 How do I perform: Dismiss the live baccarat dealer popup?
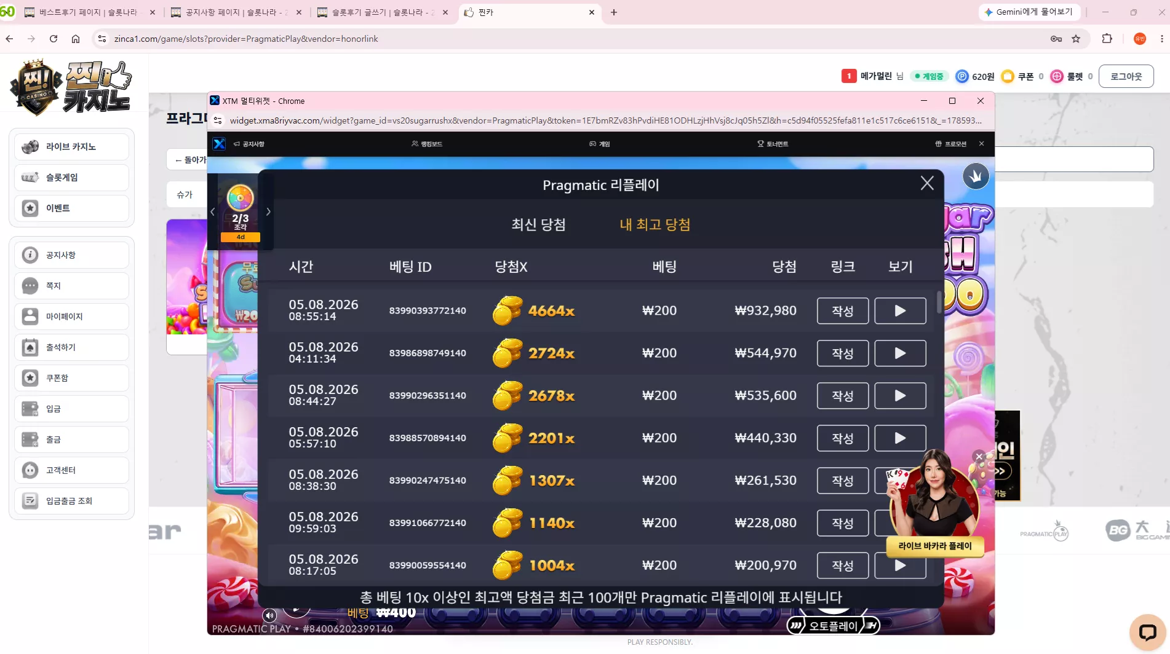pyautogui.click(x=979, y=457)
